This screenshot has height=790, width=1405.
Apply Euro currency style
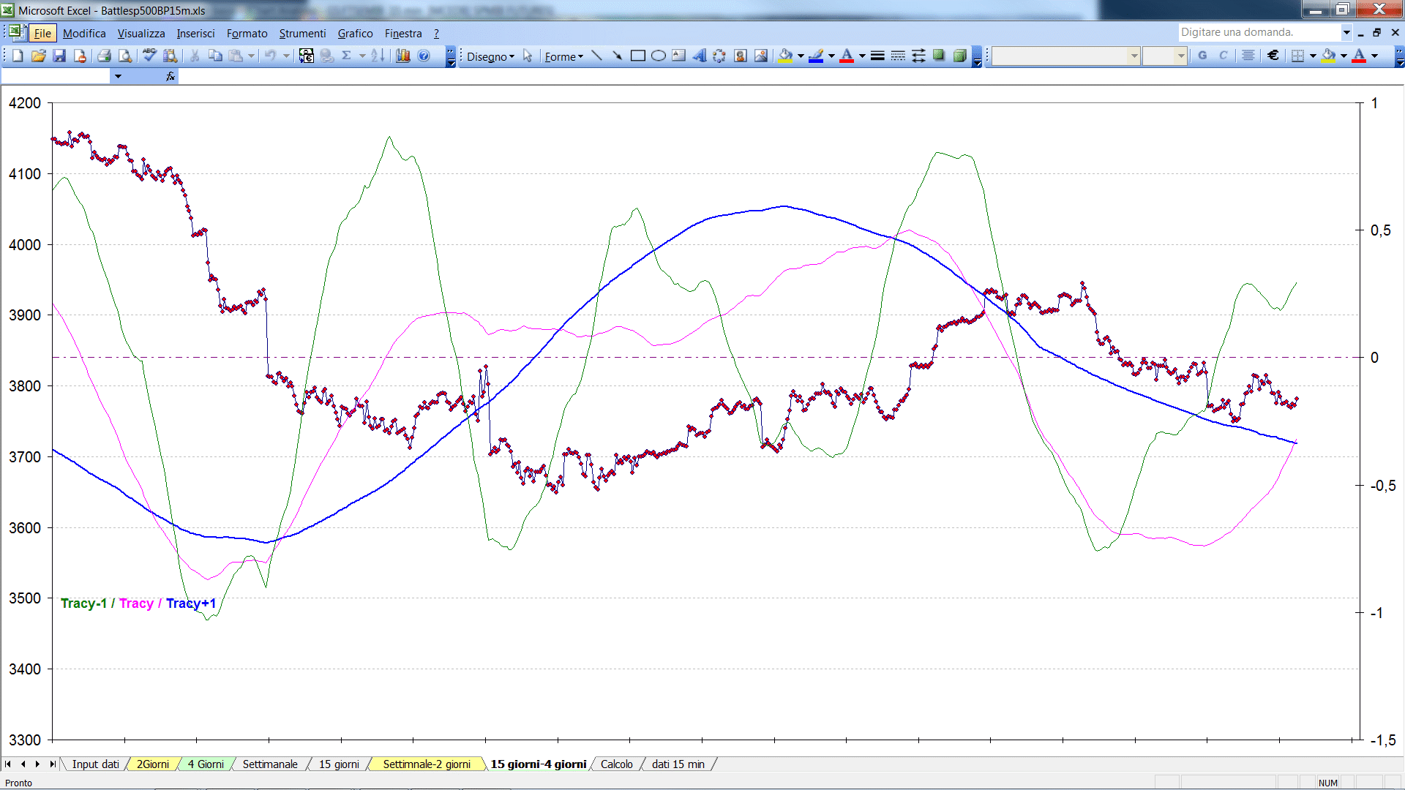(x=1273, y=56)
